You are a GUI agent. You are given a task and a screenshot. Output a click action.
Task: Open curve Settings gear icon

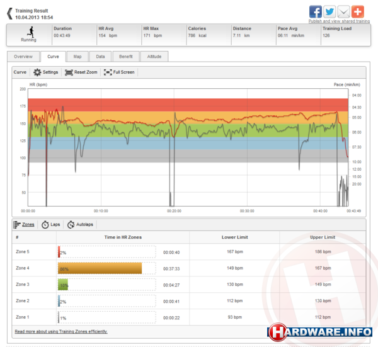coord(37,72)
